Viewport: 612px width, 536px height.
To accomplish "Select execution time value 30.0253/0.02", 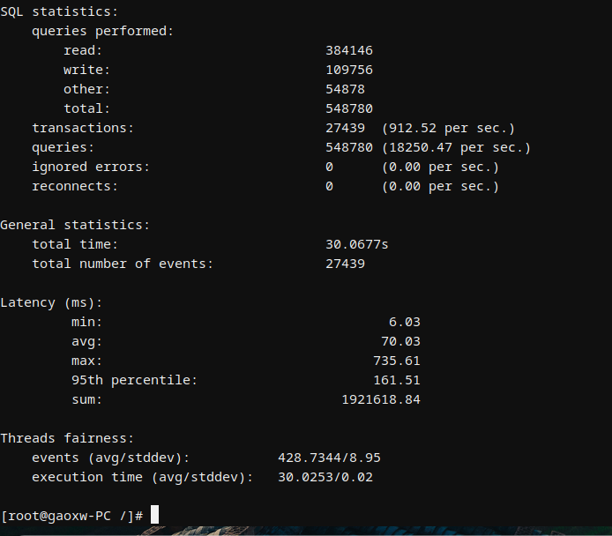I will (x=325, y=477).
